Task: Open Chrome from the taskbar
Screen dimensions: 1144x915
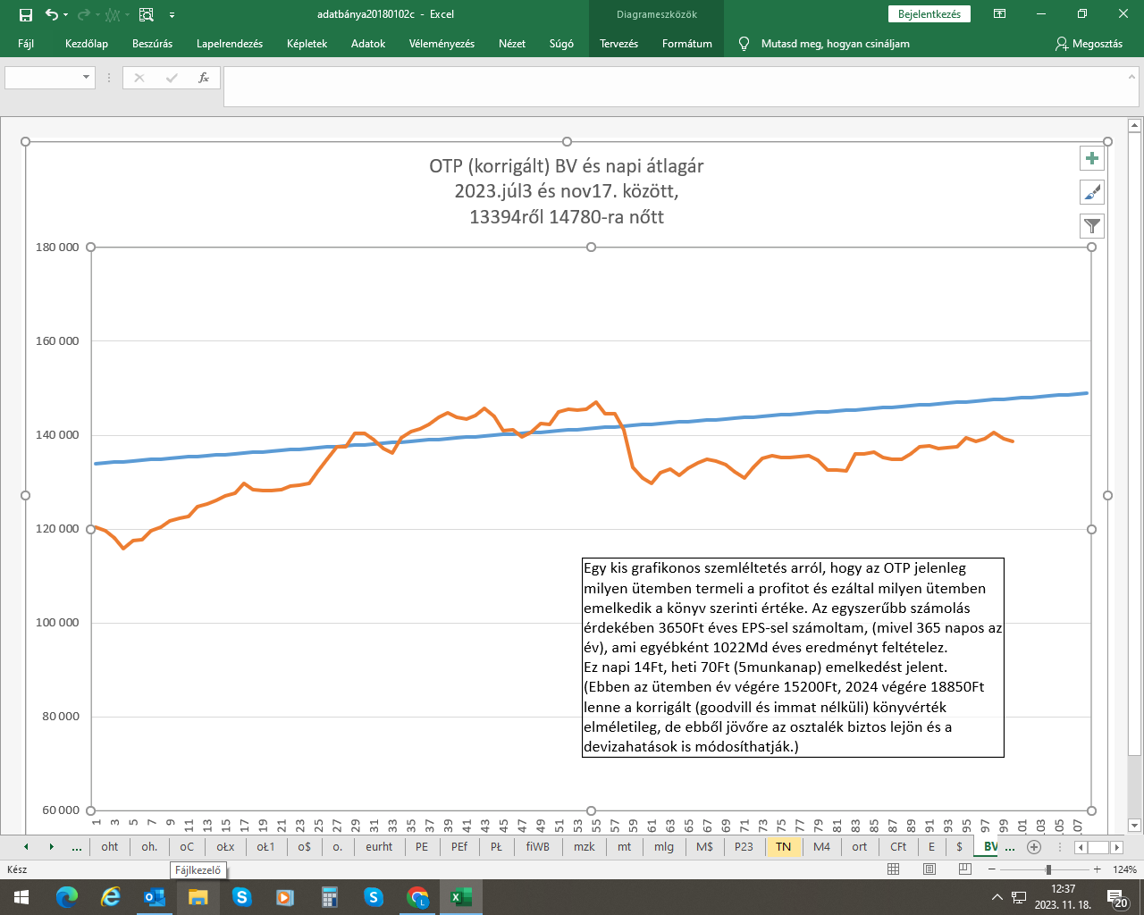Action: (417, 897)
